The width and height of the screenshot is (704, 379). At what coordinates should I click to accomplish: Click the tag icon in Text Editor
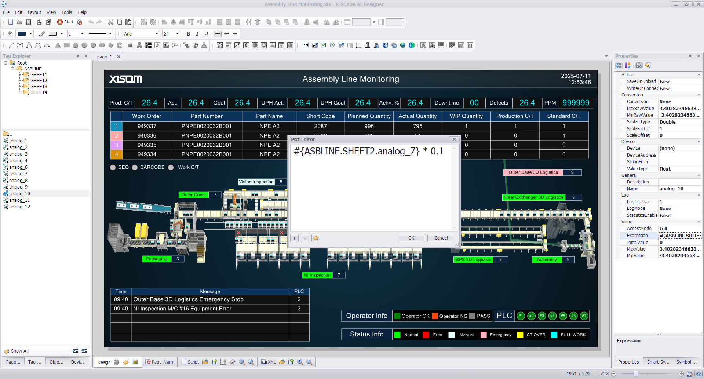click(x=316, y=238)
